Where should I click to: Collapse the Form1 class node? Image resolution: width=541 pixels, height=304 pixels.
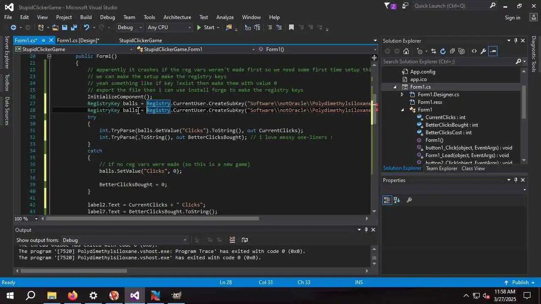[x=402, y=110]
